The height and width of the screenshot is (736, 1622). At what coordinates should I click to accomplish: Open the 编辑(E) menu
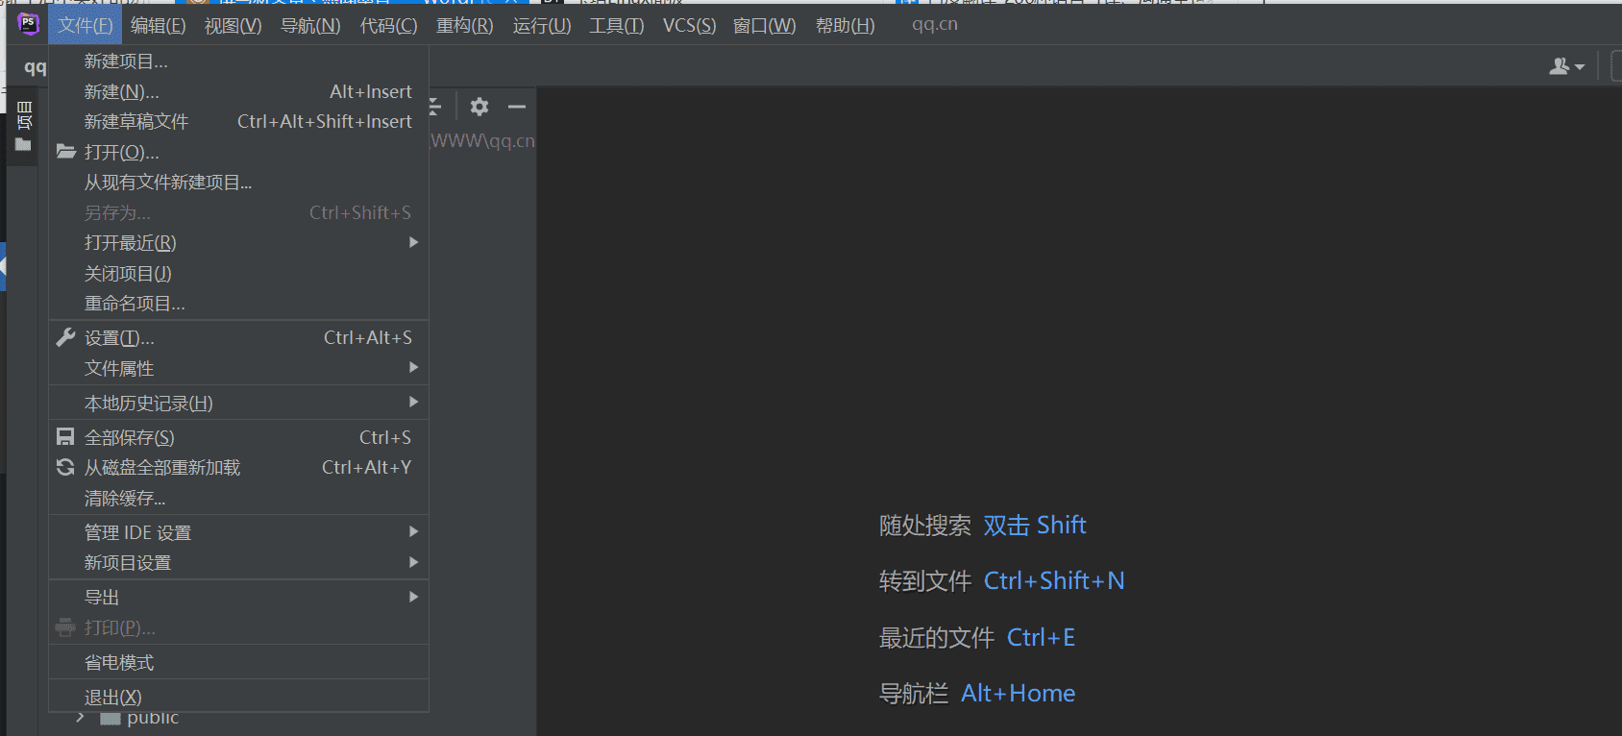point(158,26)
